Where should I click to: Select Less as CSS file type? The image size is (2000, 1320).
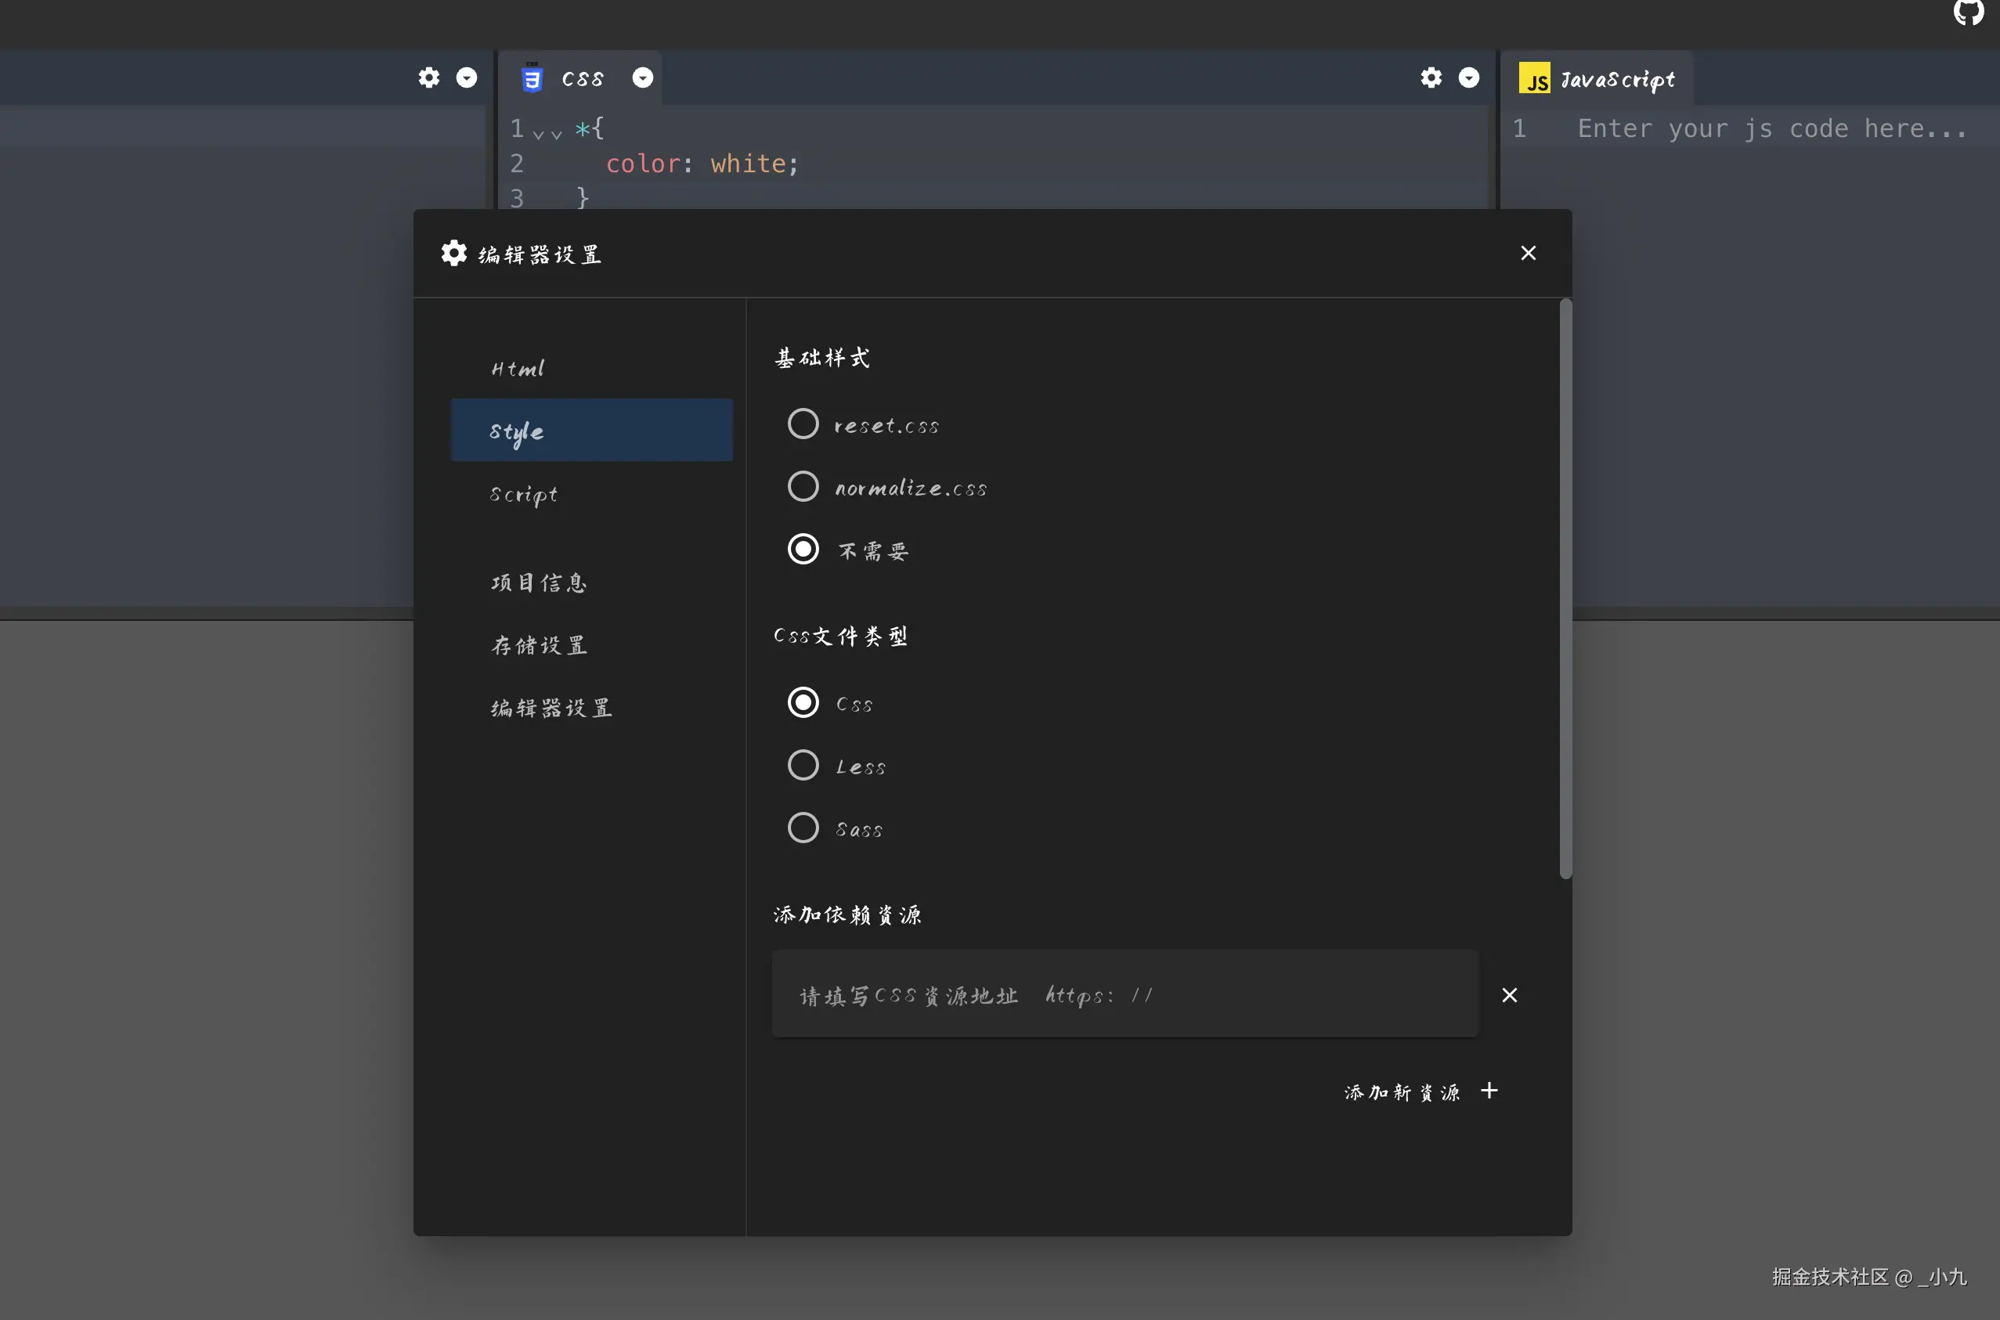[x=803, y=765]
